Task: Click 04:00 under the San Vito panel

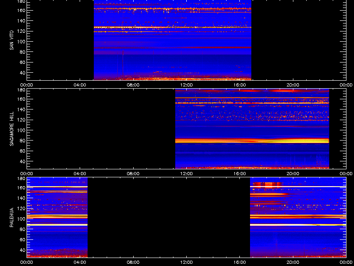Action: coord(80,85)
